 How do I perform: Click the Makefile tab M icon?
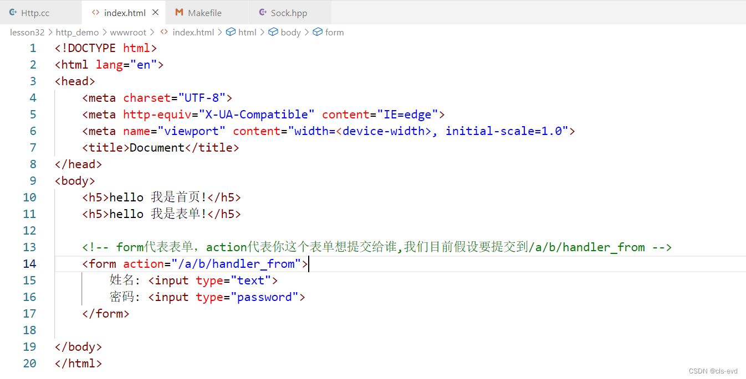tap(179, 12)
